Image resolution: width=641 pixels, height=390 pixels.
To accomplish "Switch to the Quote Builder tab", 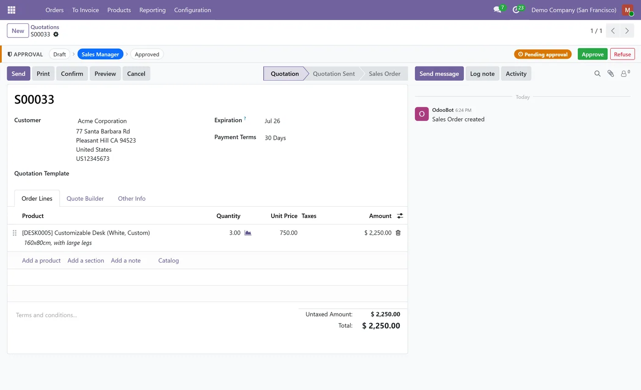I will click(85, 198).
